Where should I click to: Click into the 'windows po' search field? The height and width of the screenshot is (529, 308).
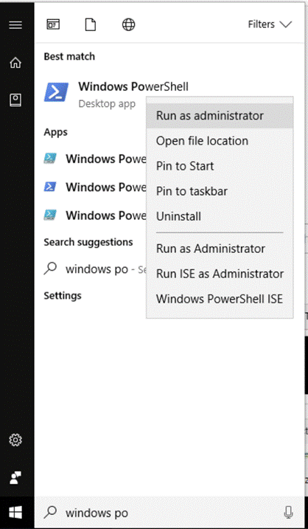pos(169,514)
